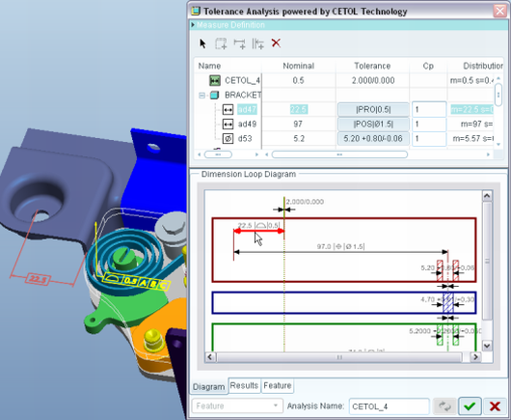Viewport: 511px width, 420px height.
Task: Click the d53 diameter icon
Action: pyautogui.click(x=228, y=138)
